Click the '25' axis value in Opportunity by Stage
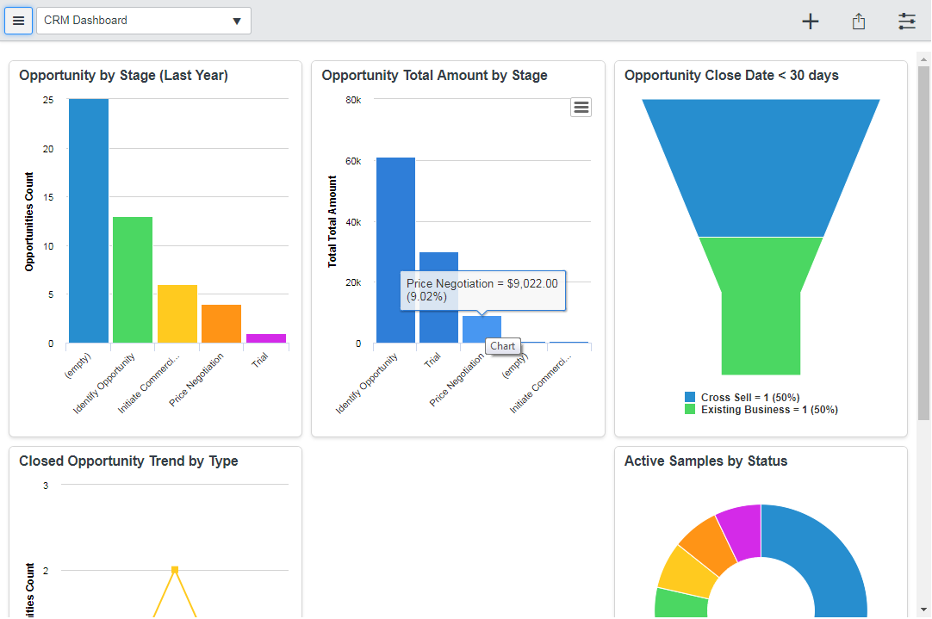 pyautogui.click(x=48, y=100)
